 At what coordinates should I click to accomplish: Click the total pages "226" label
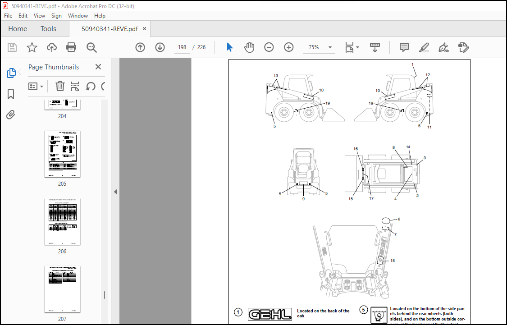pos(201,47)
